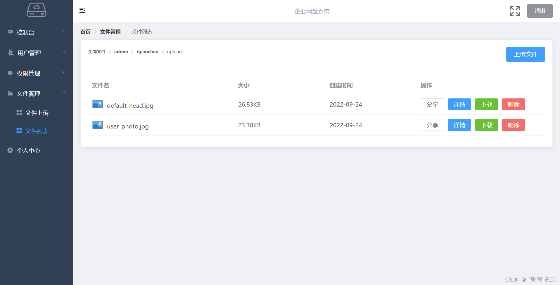Click the 创建时间 column header
The height and width of the screenshot is (285, 560).
(341, 85)
